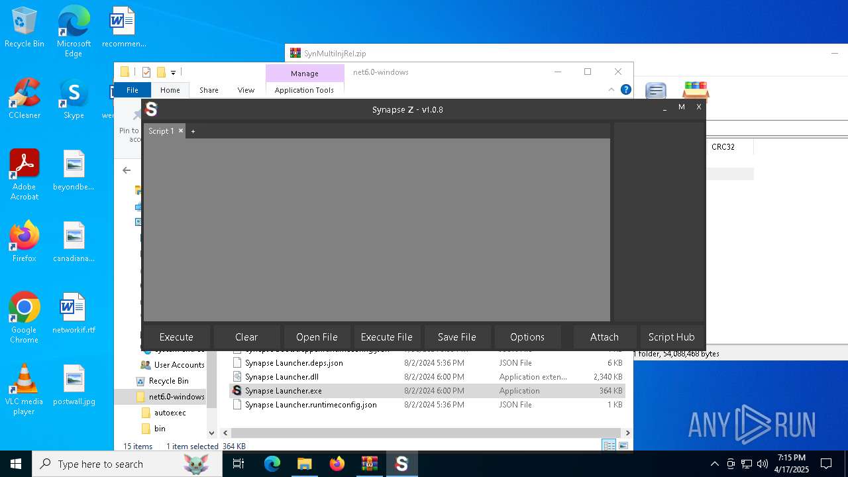Click the Execute button in Synapse Z
The width and height of the screenshot is (848, 477).
(x=176, y=337)
